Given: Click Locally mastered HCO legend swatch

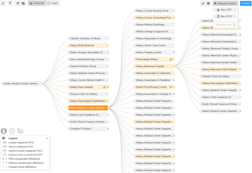Looking at the screenshot, I should (5, 143).
